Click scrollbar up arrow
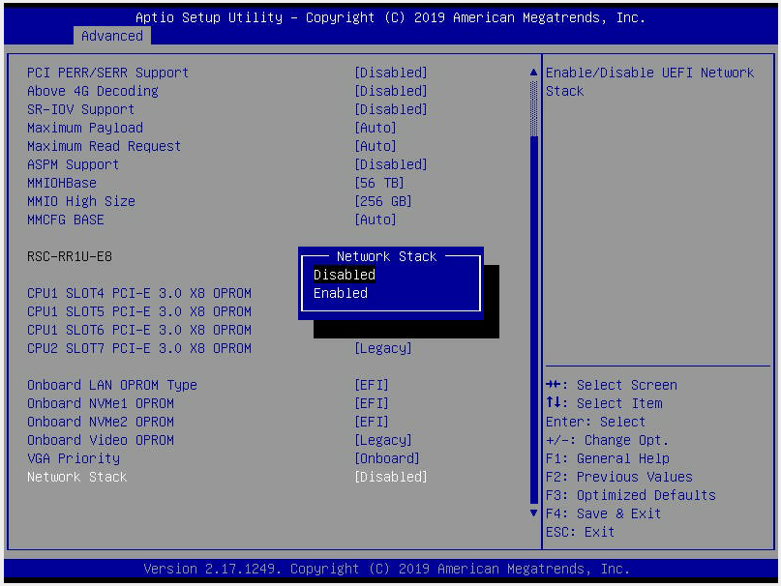Screen dimensions: 781x586 click(x=532, y=73)
